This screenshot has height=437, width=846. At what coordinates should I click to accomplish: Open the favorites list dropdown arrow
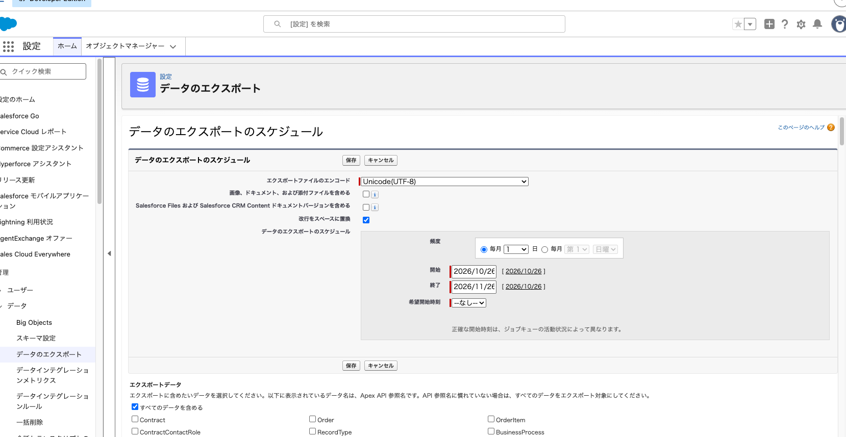(750, 24)
